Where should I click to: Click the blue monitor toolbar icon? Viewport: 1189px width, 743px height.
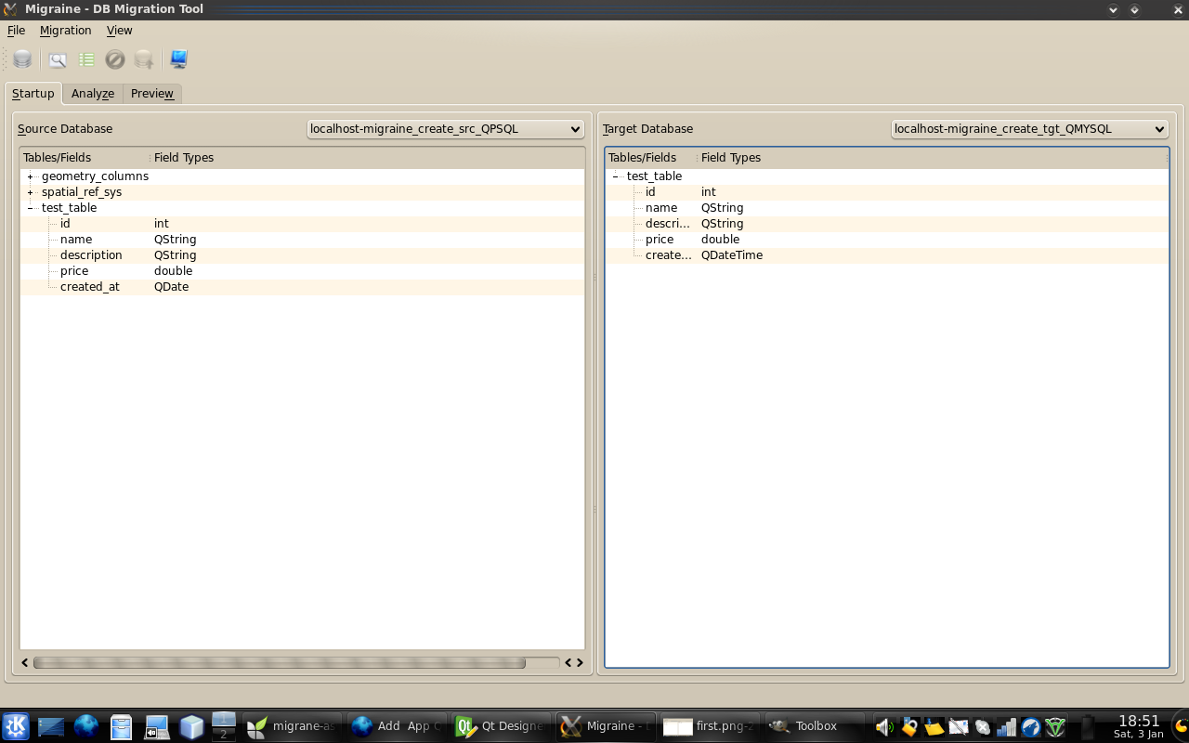point(178,59)
